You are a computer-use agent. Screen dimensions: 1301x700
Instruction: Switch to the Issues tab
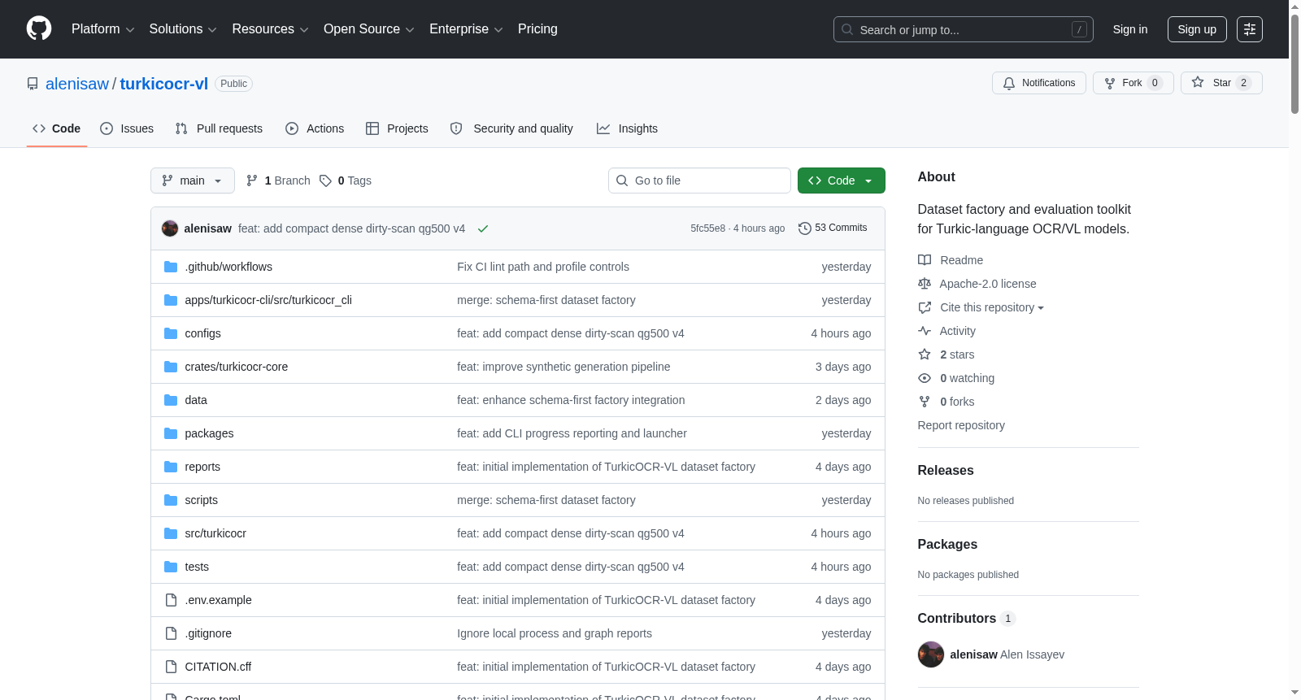(x=127, y=128)
